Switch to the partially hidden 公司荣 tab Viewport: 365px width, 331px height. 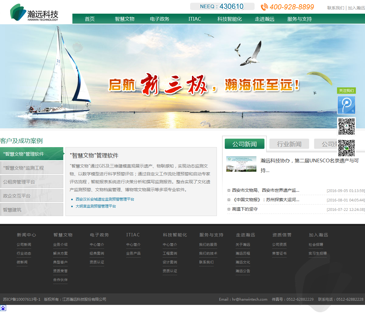coord(326,144)
